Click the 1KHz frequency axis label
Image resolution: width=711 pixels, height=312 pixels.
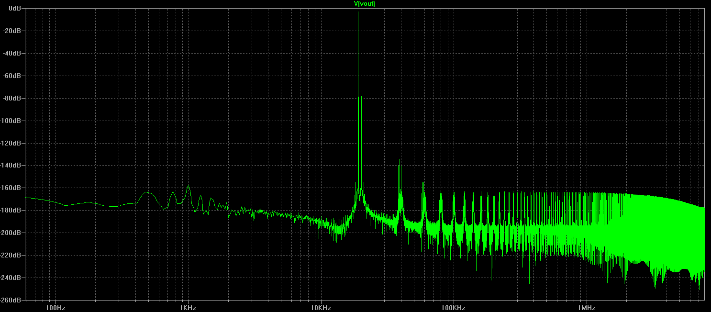[188, 307]
